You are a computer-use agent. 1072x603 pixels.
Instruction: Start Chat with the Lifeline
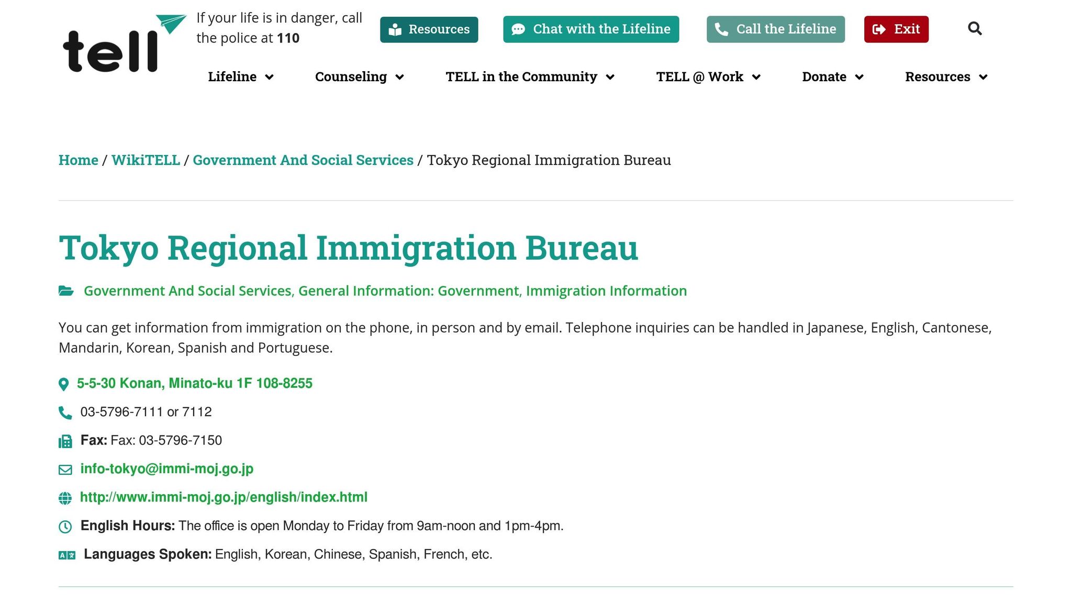(x=591, y=29)
